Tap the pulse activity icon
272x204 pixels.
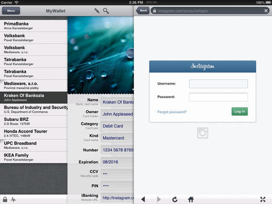[x=13, y=199]
